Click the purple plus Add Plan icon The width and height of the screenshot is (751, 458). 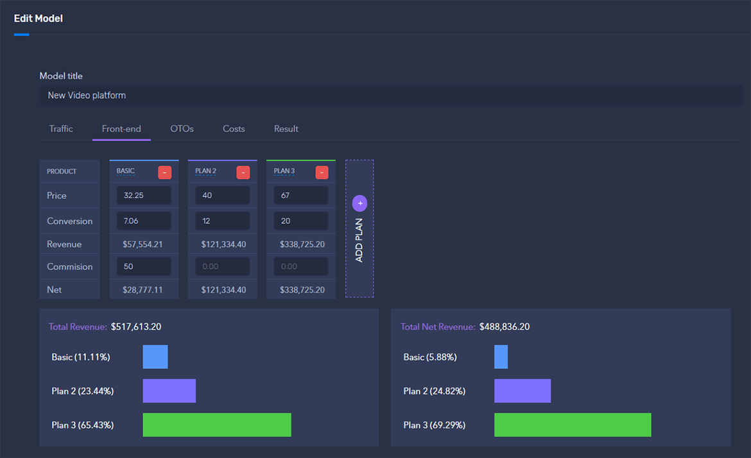pos(359,203)
